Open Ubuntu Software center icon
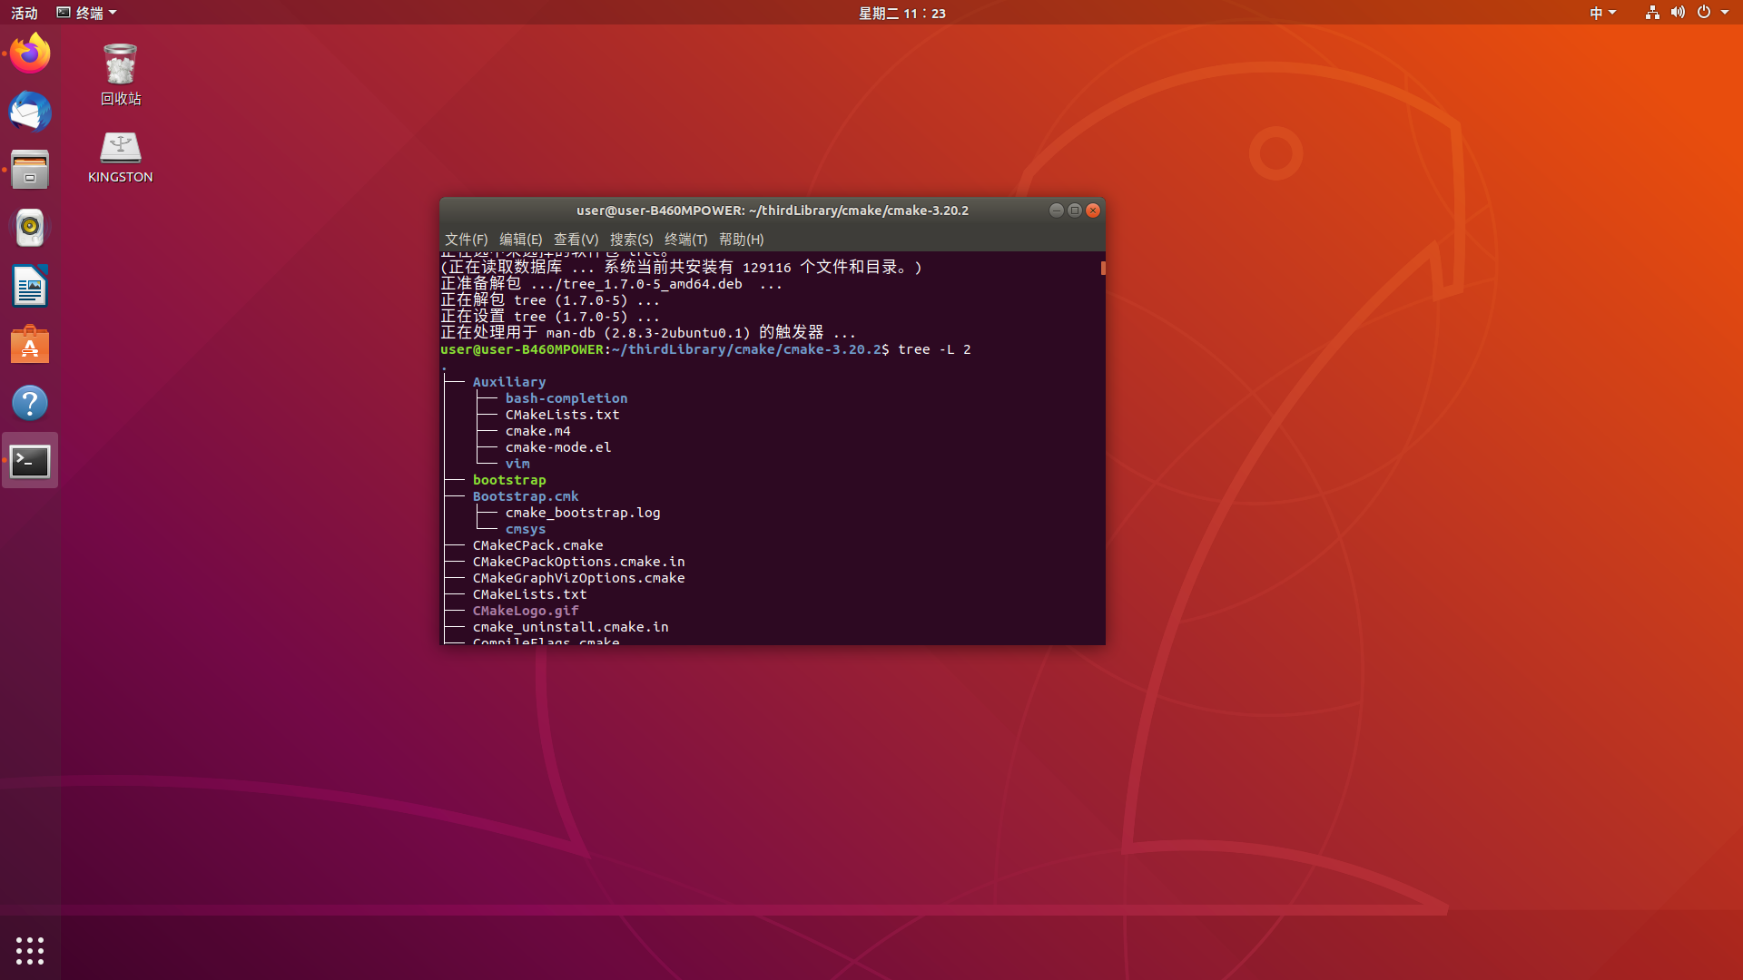This screenshot has height=980, width=1743. [30, 345]
